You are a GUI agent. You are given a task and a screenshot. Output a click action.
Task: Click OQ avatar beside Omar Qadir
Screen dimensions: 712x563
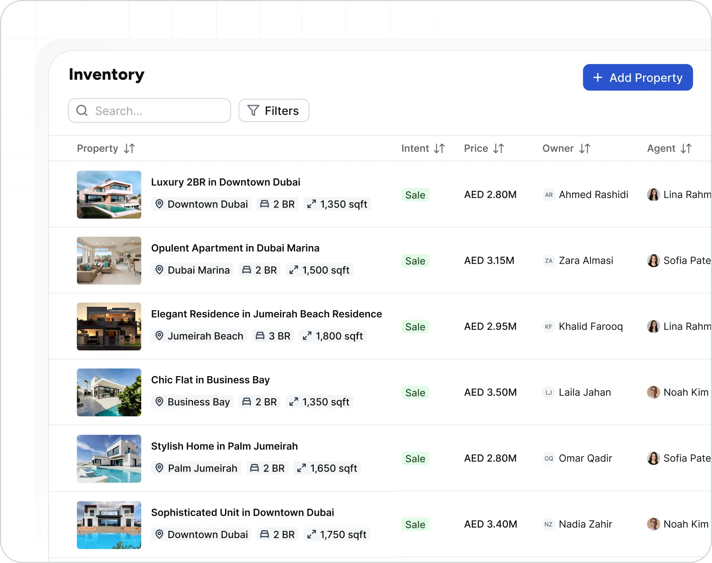[x=549, y=458]
